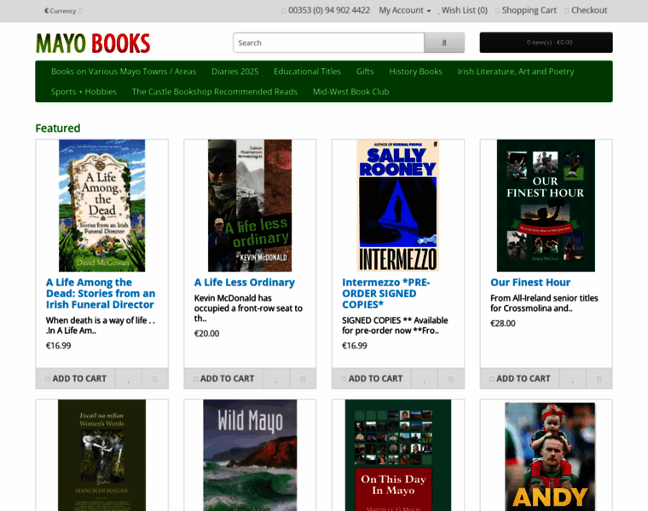
Task: Click A Life Less Ordinary title link
Action: point(244,283)
